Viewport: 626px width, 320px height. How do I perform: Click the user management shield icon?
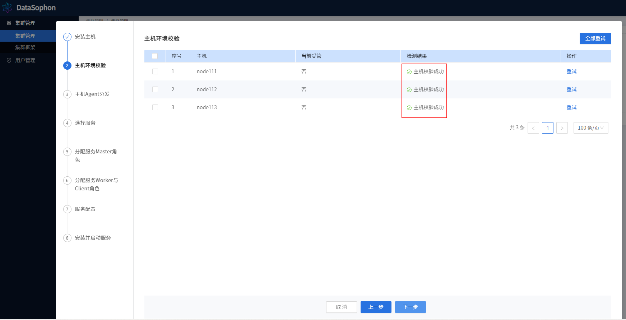coord(9,60)
